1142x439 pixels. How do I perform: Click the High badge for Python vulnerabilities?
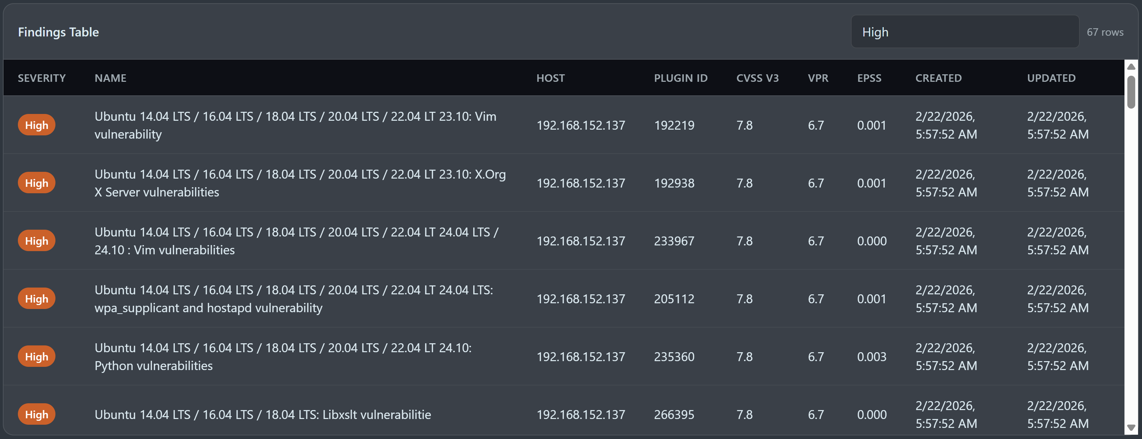click(36, 357)
